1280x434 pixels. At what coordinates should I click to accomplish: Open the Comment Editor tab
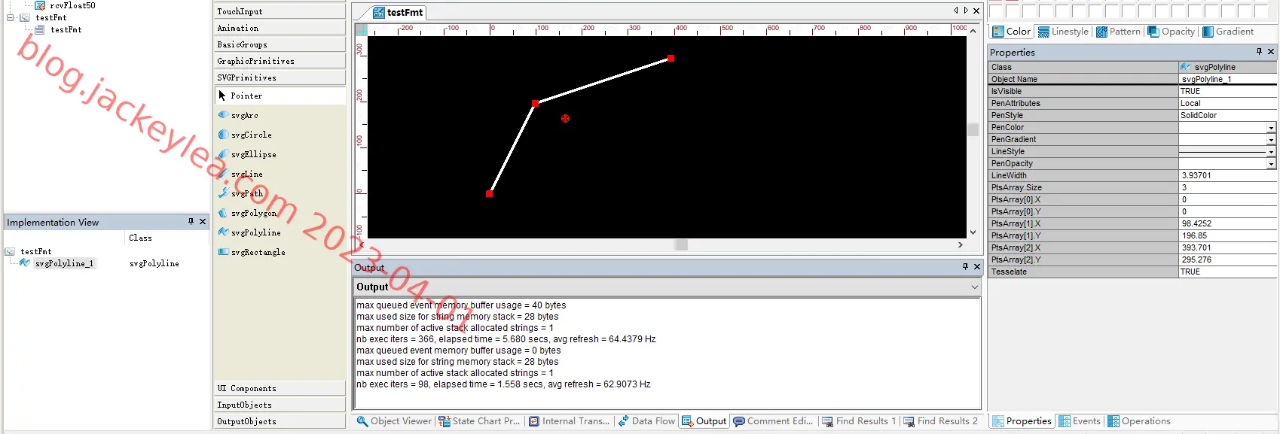773,421
